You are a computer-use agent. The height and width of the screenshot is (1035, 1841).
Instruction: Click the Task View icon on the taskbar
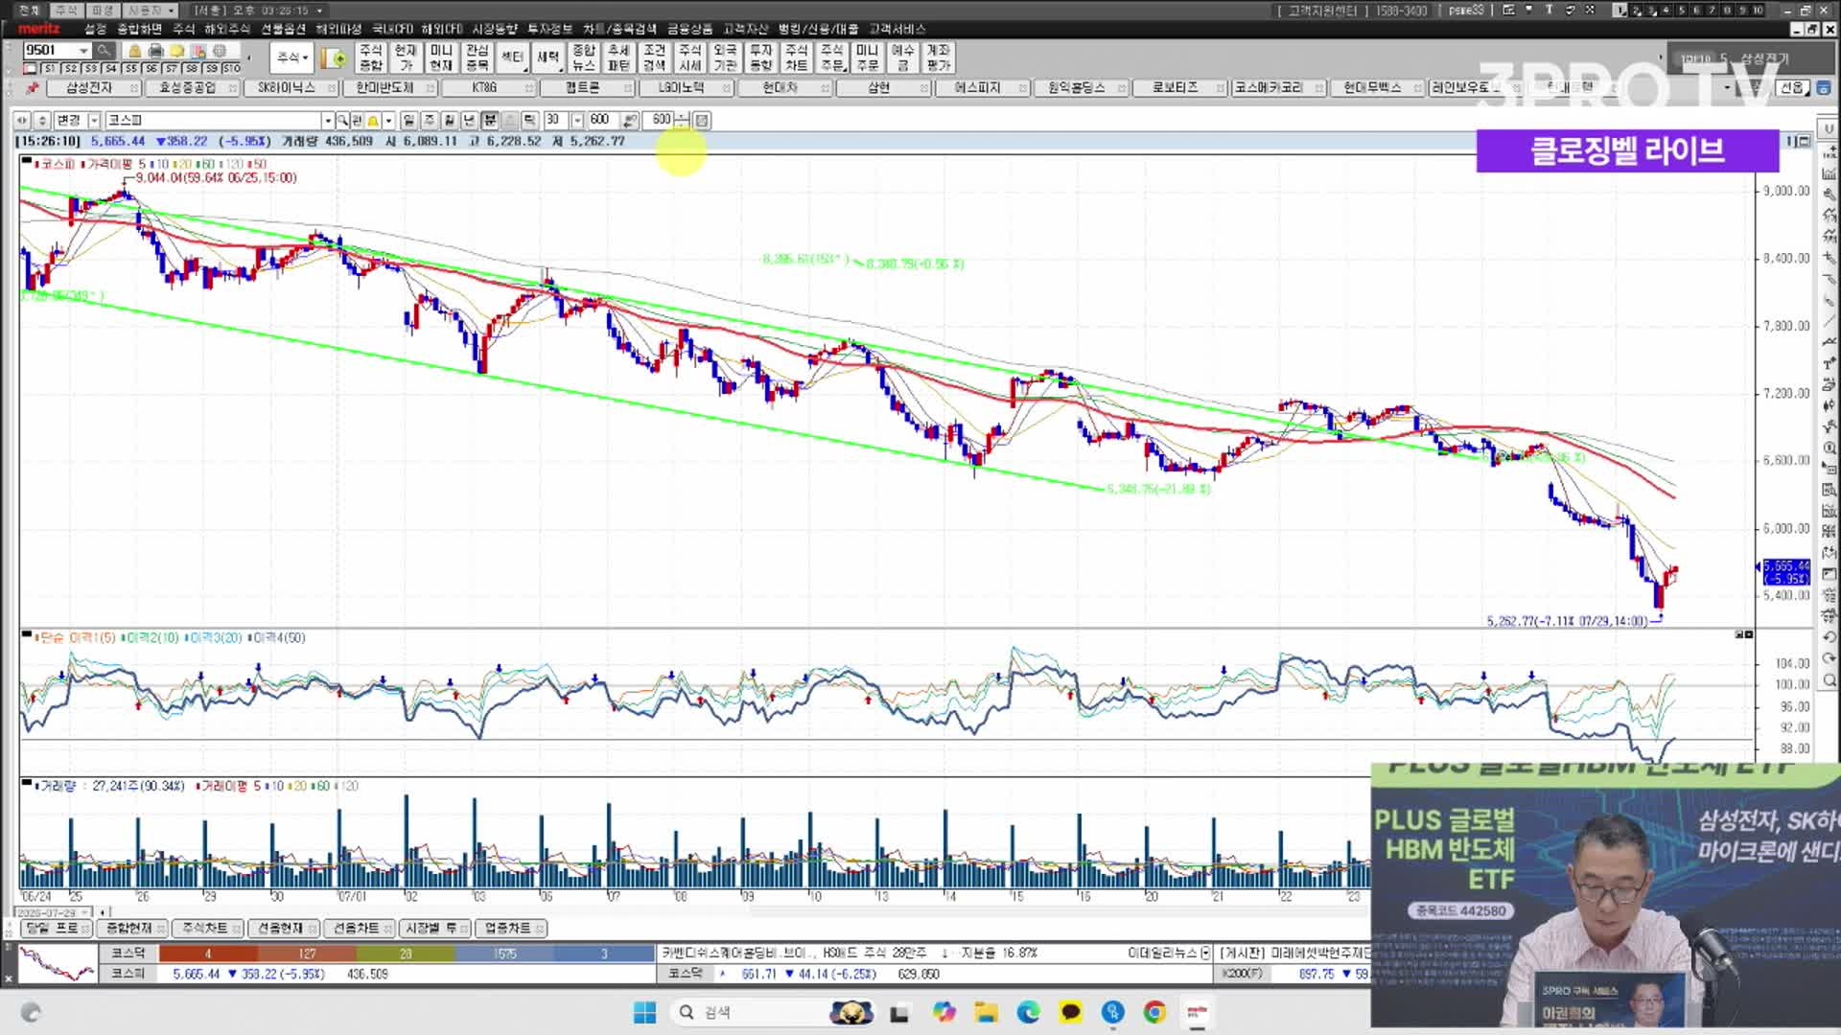899,1012
